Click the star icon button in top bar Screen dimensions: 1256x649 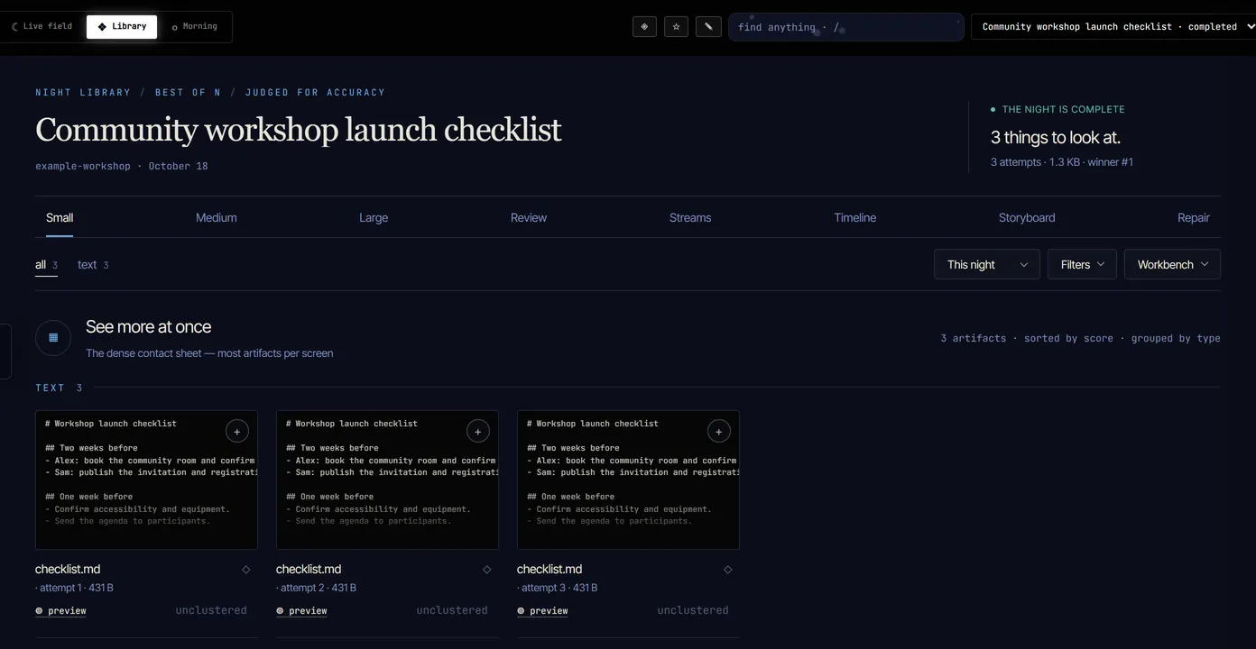tap(677, 27)
